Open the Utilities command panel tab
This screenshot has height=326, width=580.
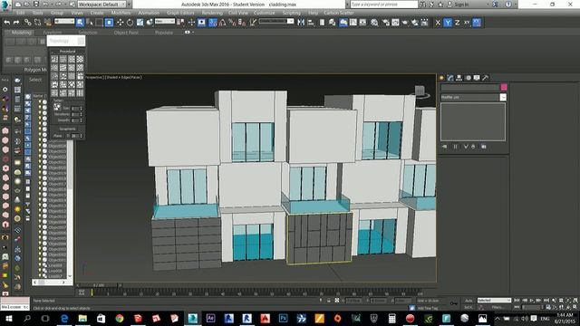[x=486, y=78]
